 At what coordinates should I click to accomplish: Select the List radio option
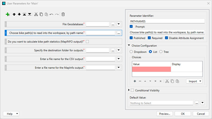150,52
